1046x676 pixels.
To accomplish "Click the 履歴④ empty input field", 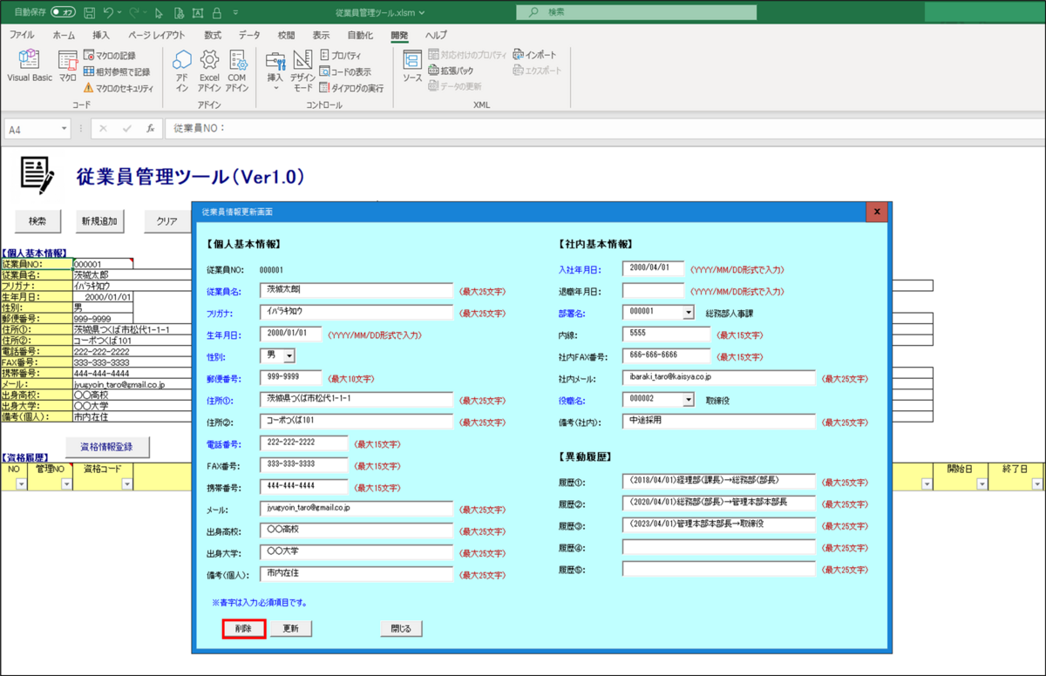I will click(x=719, y=547).
